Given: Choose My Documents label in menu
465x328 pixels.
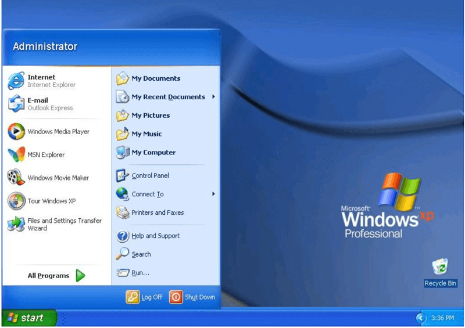Looking at the screenshot, I should click(156, 78).
